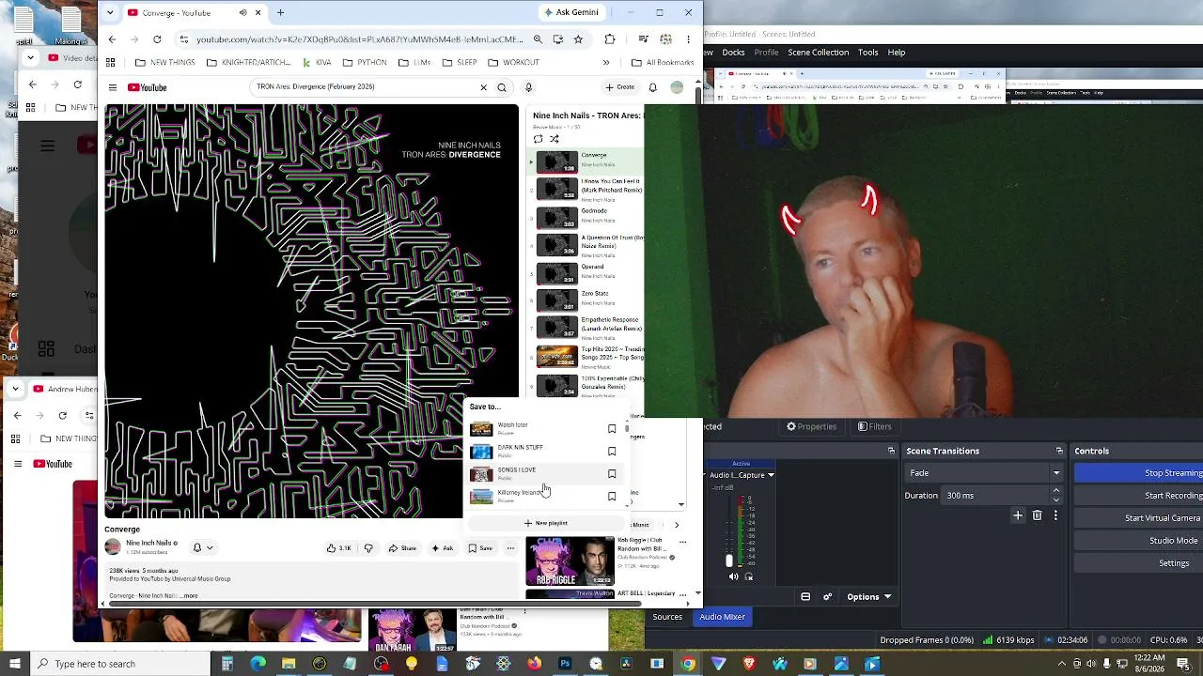Open the OBS Docks menu
1203x676 pixels.
pyautogui.click(x=733, y=53)
